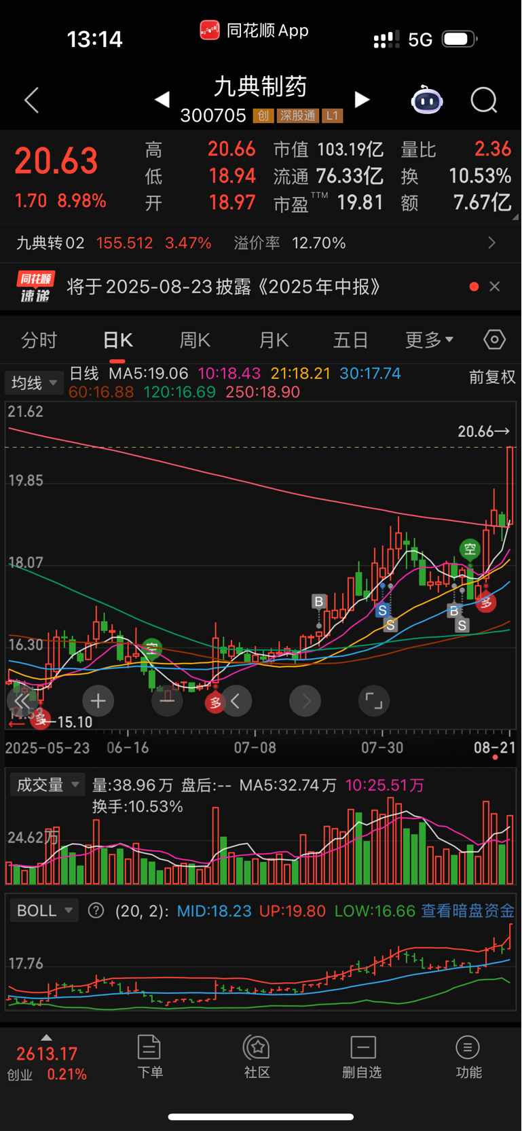Image resolution: width=522 pixels, height=1131 pixels.
Task: Open the BOLL indicator dropdown
Action: pyautogui.click(x=44, y=910)
